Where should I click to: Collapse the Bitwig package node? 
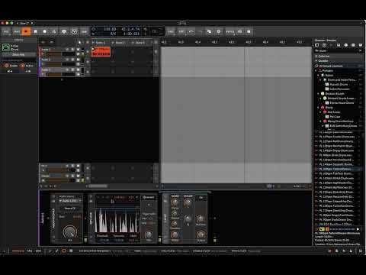(318, 75)
